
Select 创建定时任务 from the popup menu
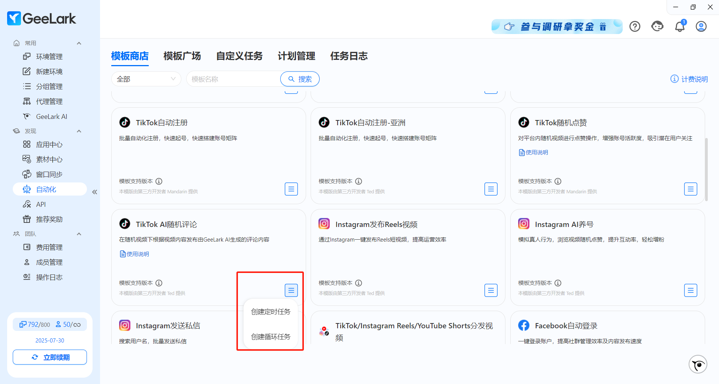tap(271, 312)
